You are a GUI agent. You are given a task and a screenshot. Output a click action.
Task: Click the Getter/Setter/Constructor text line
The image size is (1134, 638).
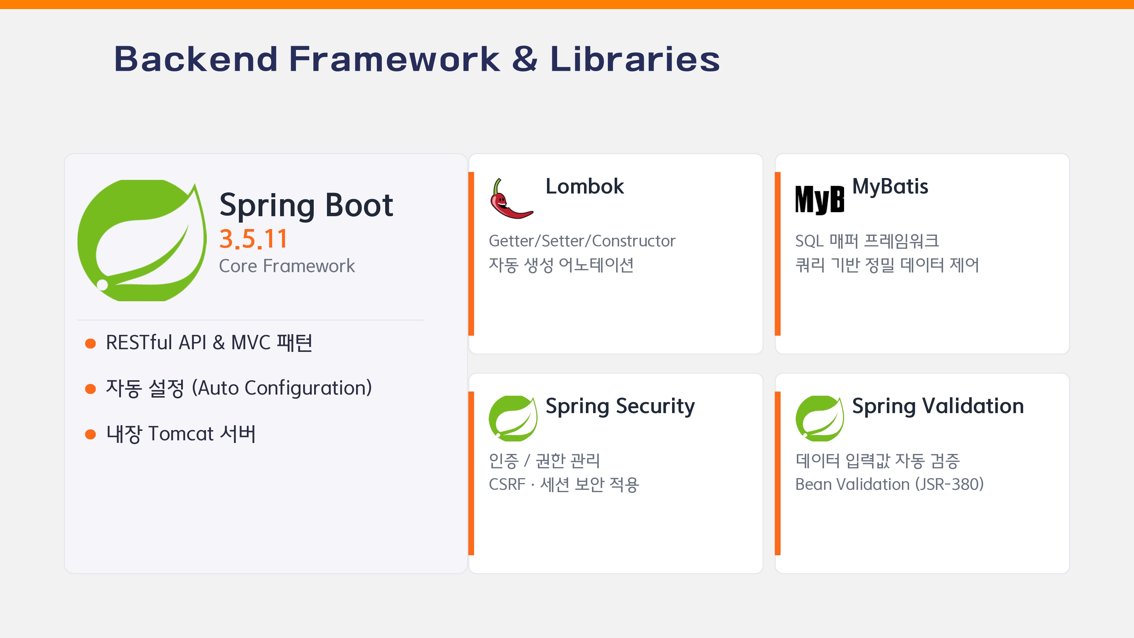tap(582, 241)
